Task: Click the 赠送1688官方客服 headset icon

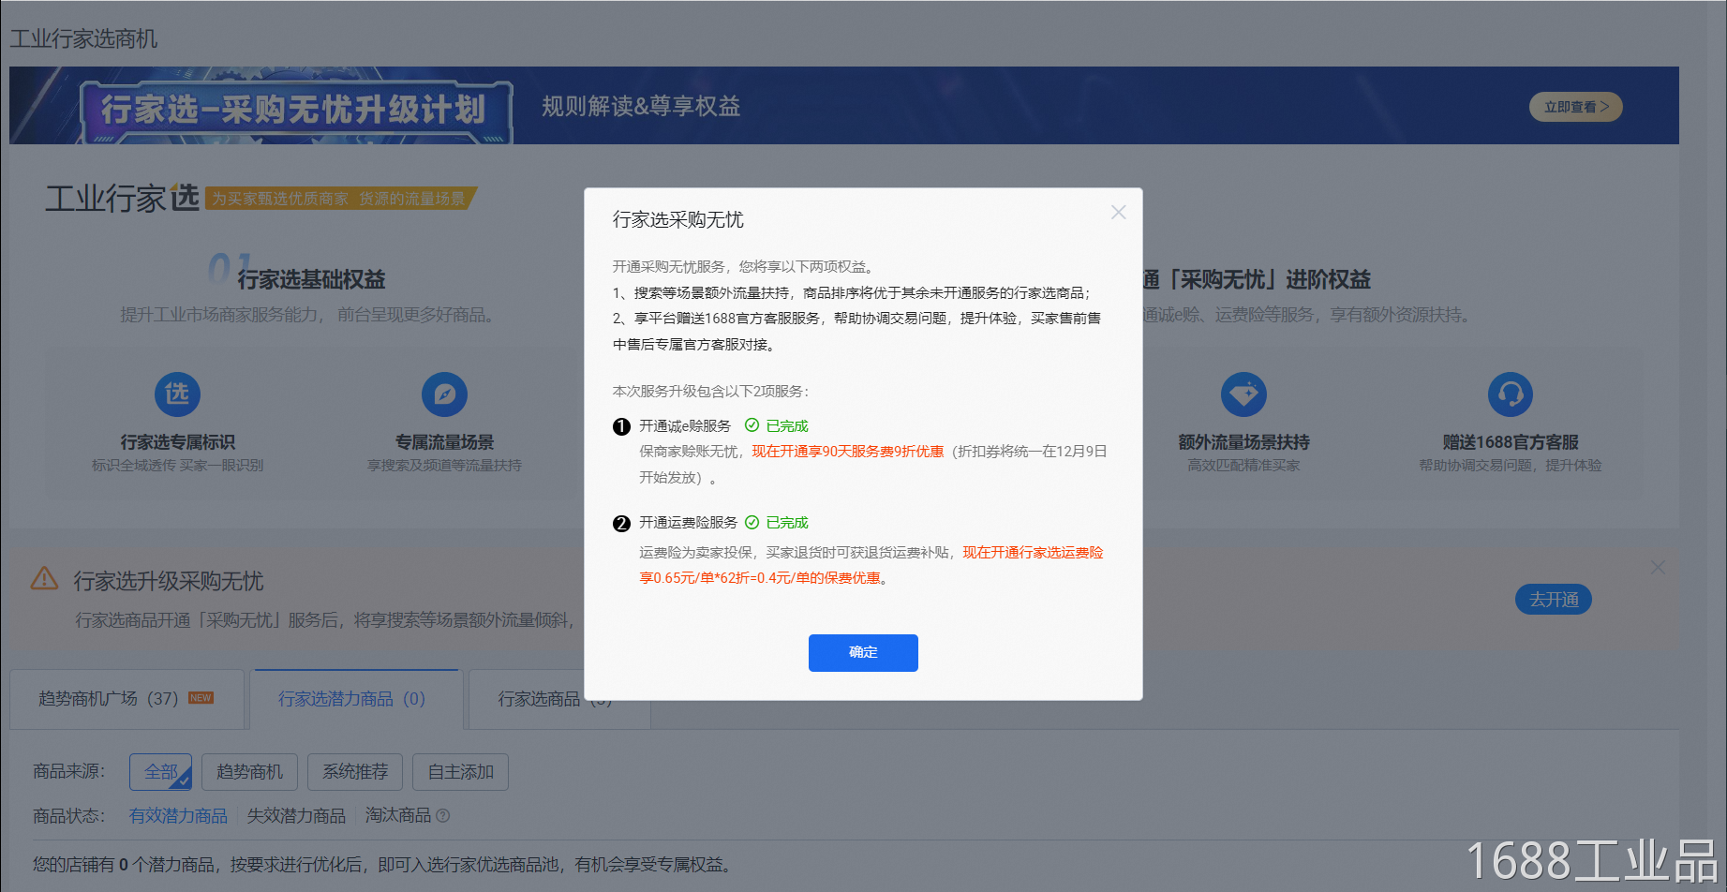Action: point(1510,394)
